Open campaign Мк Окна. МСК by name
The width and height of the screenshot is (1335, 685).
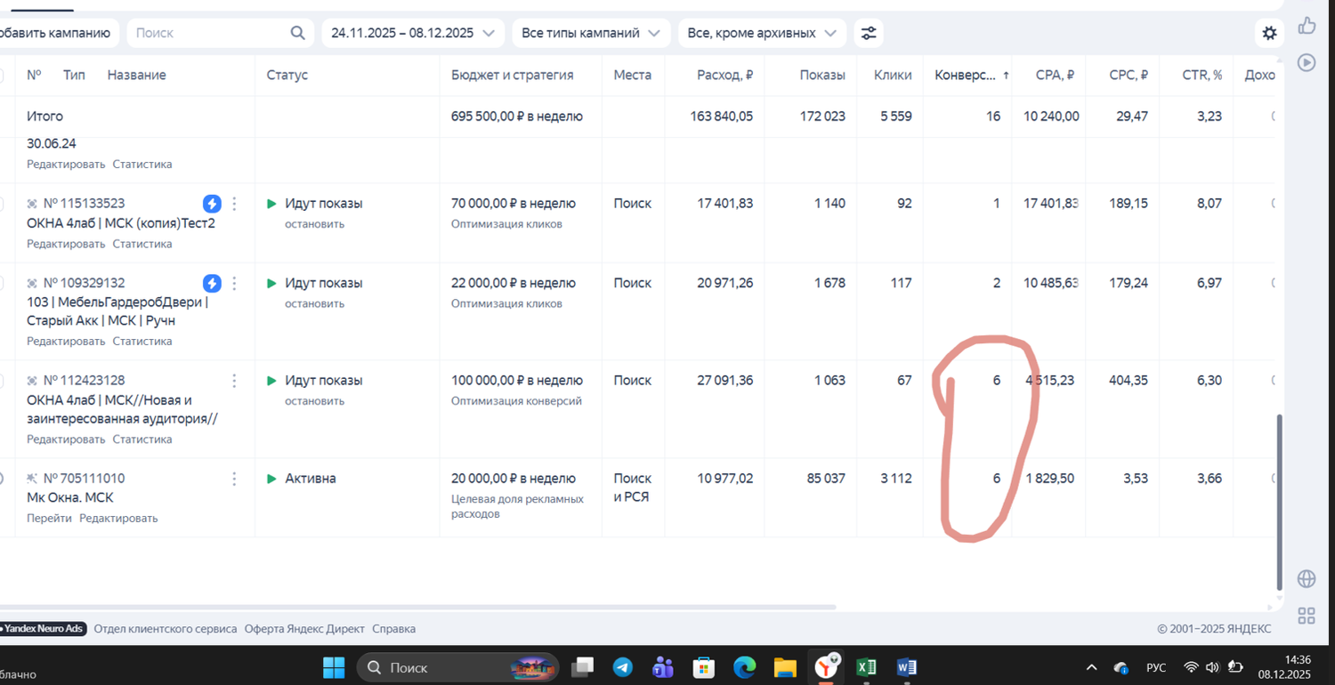click(70, 498)
